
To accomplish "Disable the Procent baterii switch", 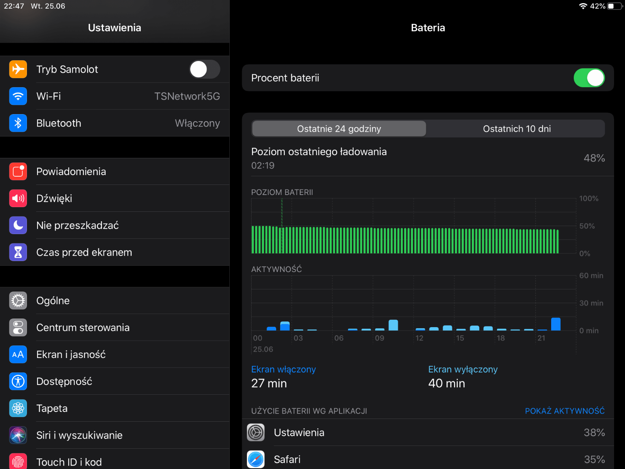I will (589, 78).
